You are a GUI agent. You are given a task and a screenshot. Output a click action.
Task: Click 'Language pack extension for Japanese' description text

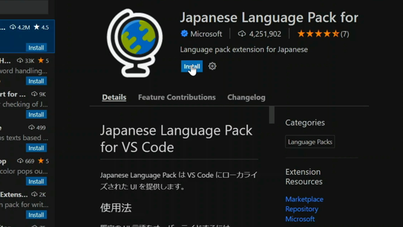244,49
